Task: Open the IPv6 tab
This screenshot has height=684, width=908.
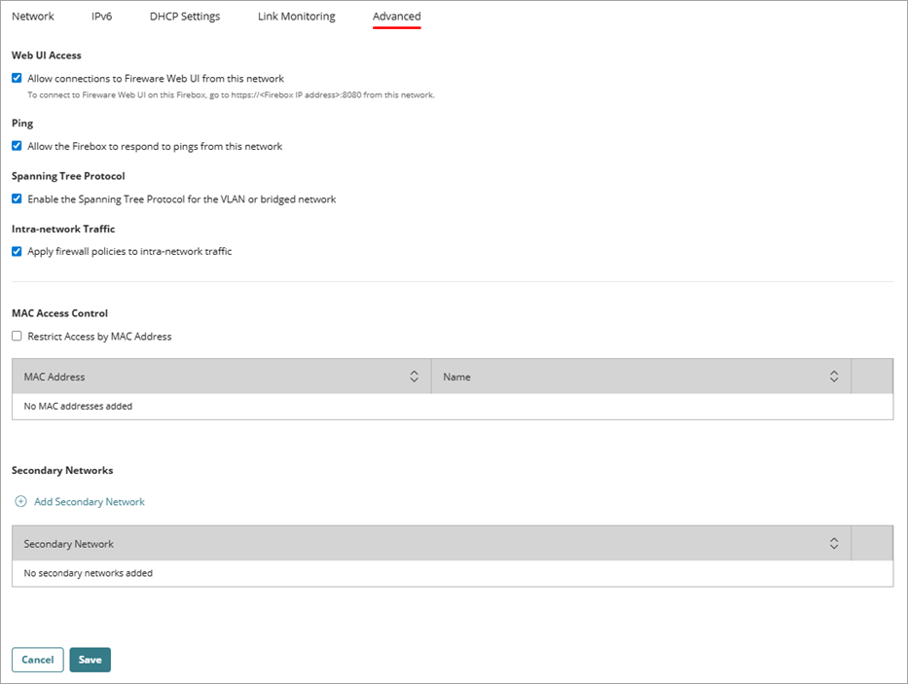Action: (100, 16)
